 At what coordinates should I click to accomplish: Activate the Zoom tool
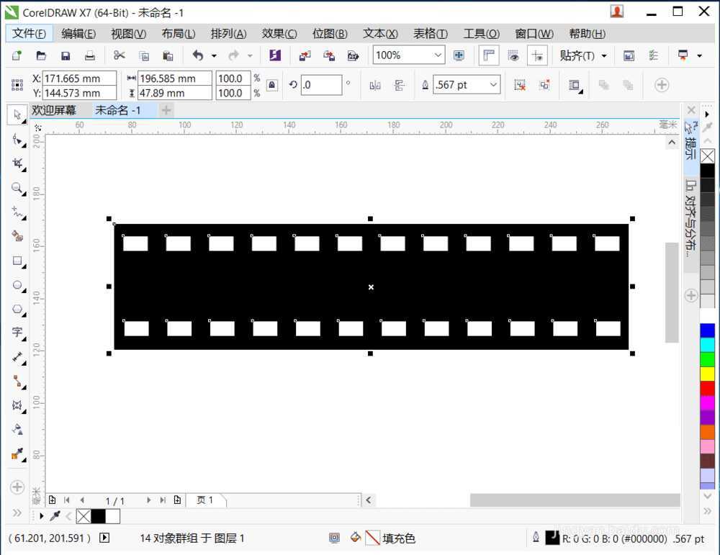(x=16, y=188)
